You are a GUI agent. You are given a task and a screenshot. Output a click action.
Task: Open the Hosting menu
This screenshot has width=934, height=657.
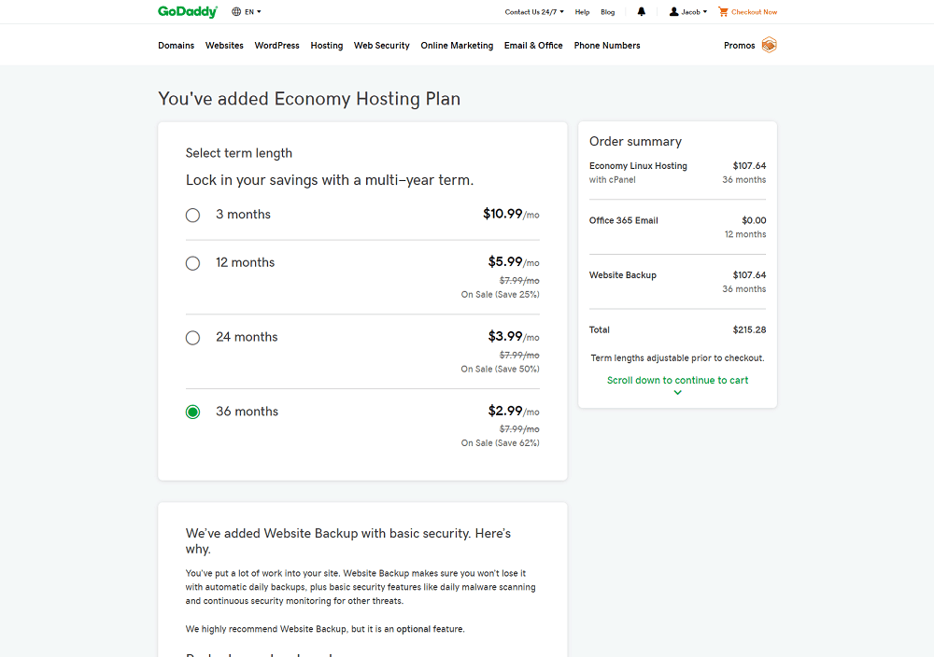(x=326, y=45)
